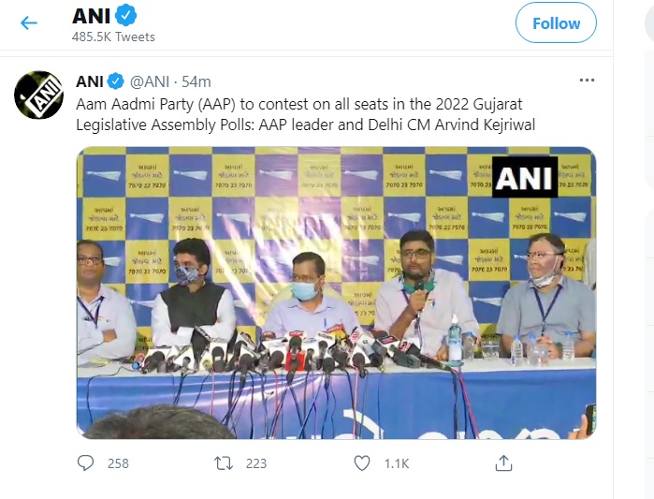
Task: Click the 258 replies count
Action: [118, 463]
